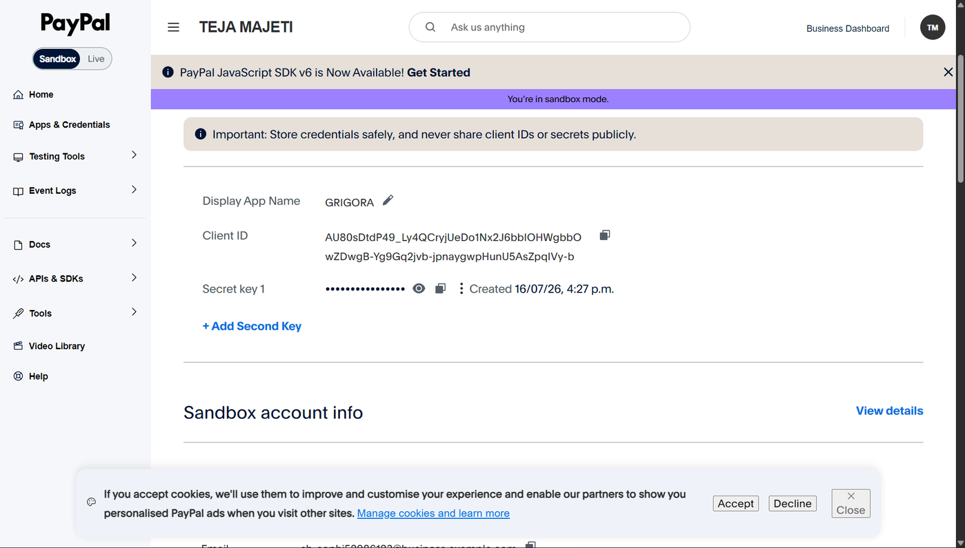
Task: Select the Sandbox environment toggle
Action: 57,59
